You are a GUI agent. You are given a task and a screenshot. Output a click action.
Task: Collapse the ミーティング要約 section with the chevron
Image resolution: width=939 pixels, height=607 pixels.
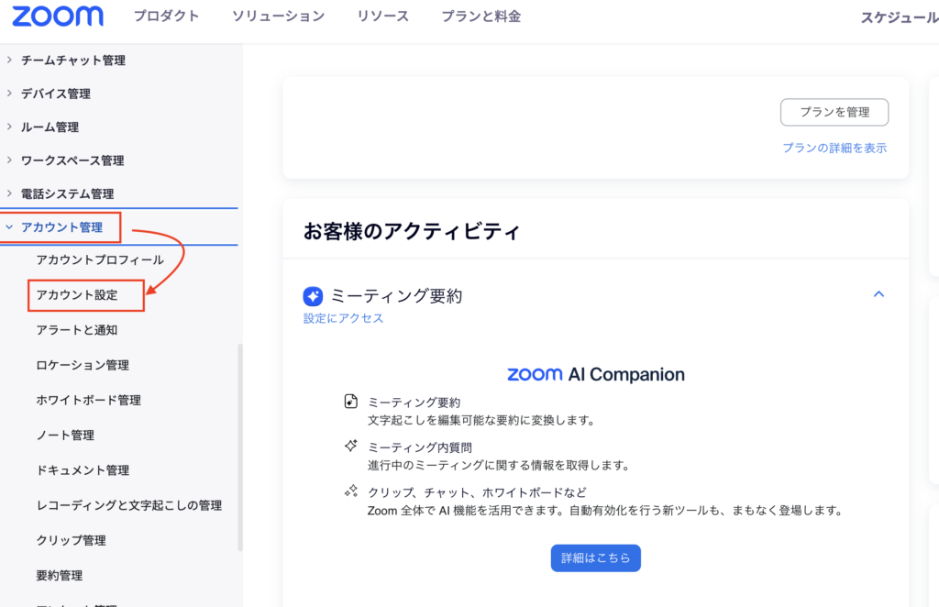(x=878, y=294)
